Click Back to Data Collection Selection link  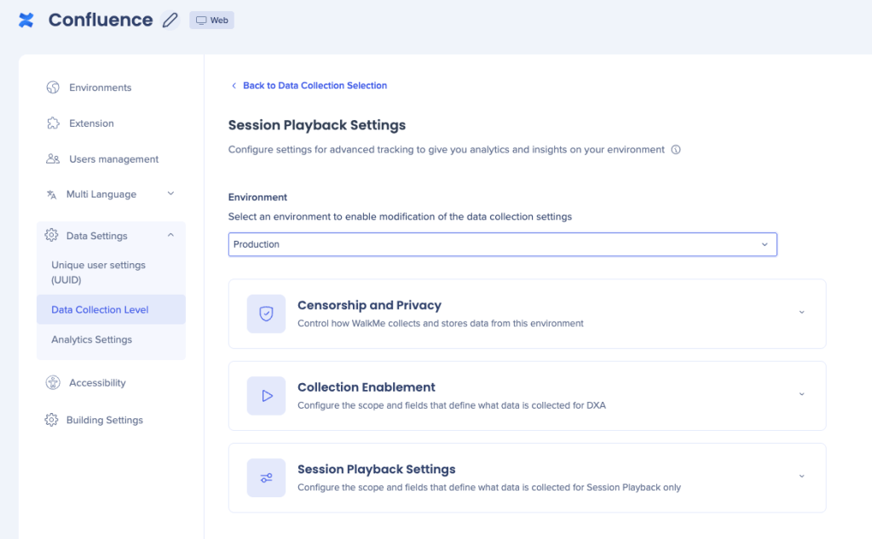tap(315, 86)
